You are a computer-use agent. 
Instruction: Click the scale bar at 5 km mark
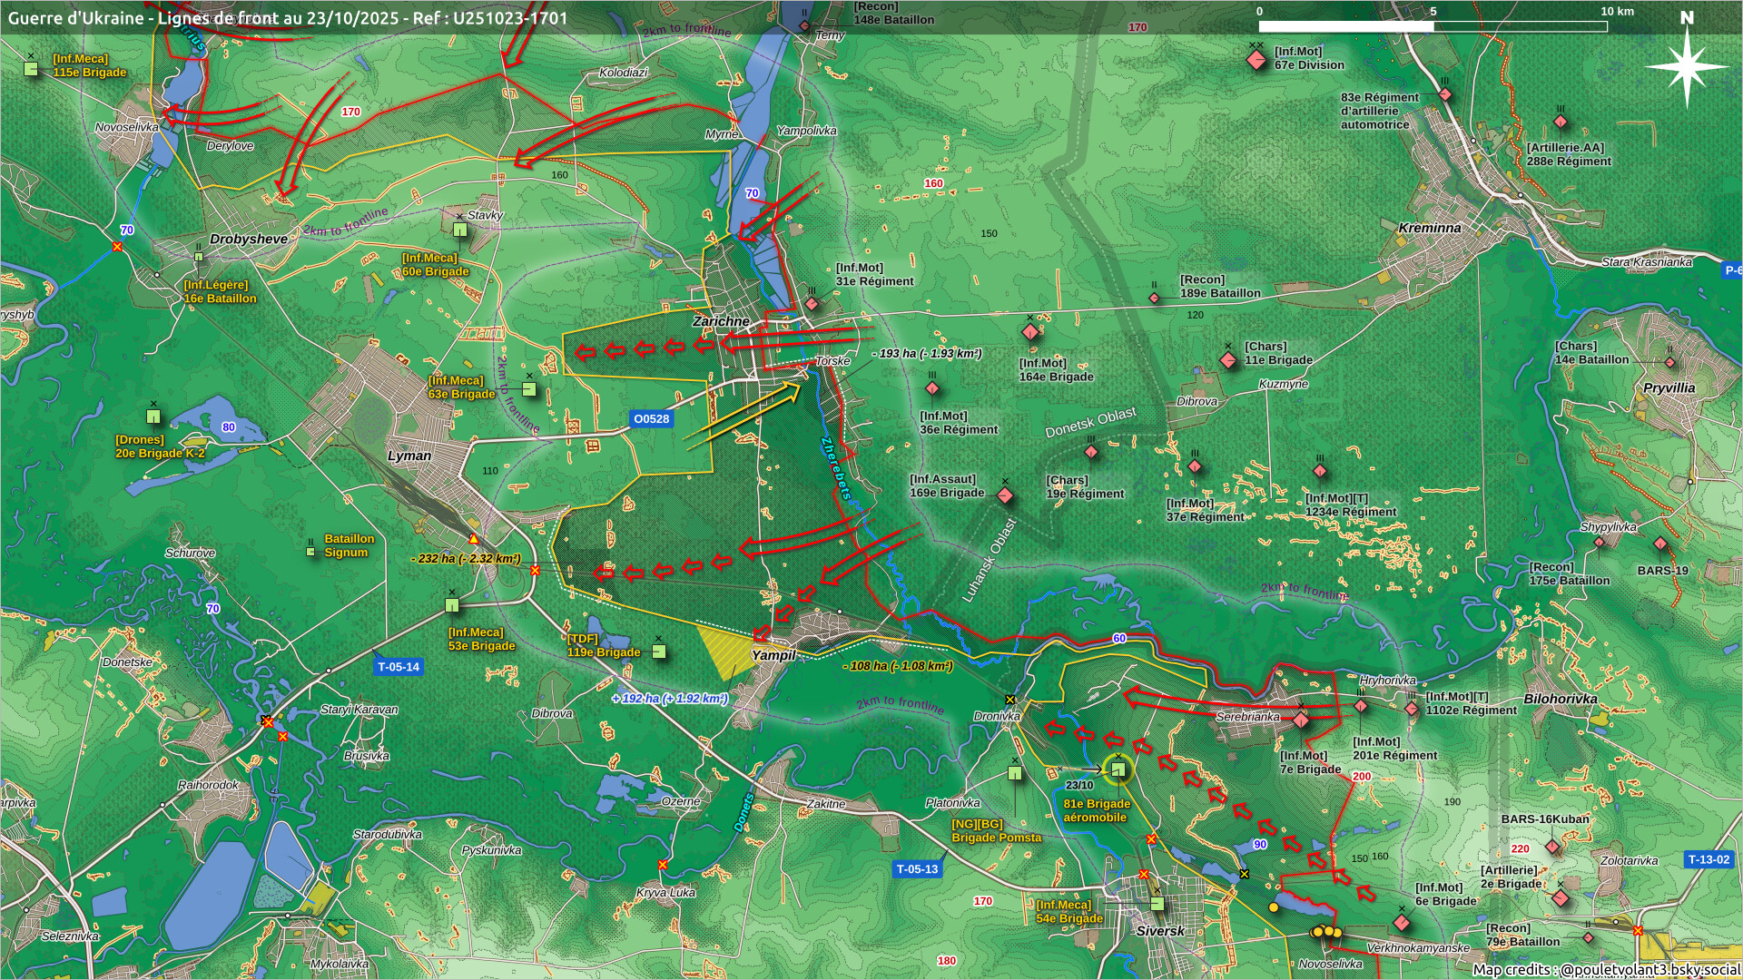point(1433,25)
